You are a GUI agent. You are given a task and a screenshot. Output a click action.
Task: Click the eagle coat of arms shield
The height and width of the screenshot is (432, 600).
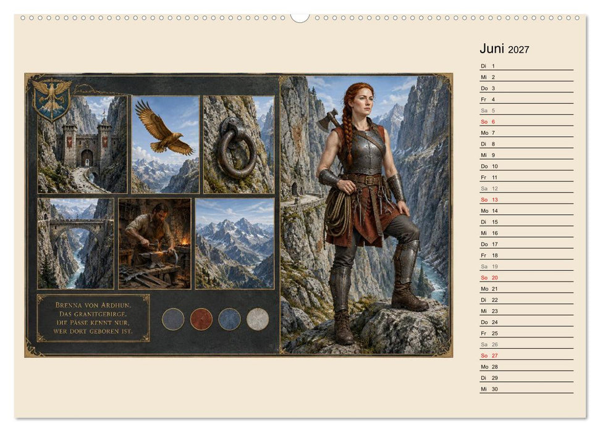pyautogui.click(x=52, y=99)
